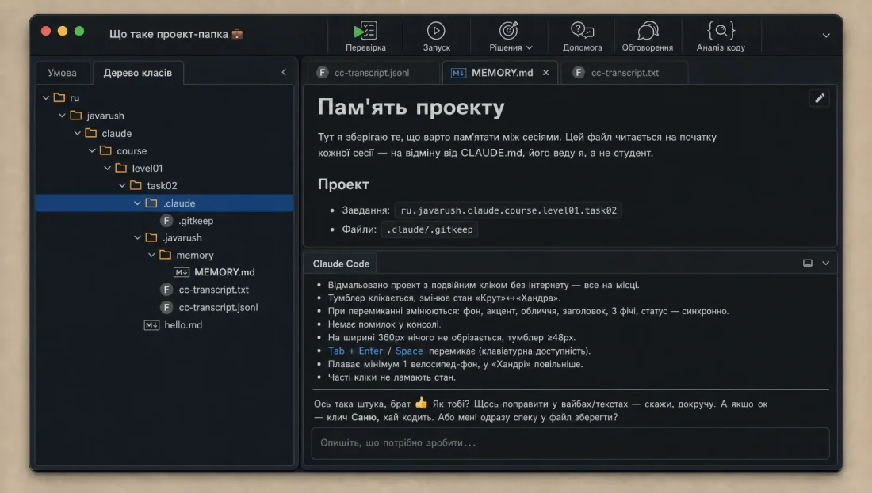Click the .claude/.gitkeep code text
Screen dimensions: 872x493
point(430,229)
